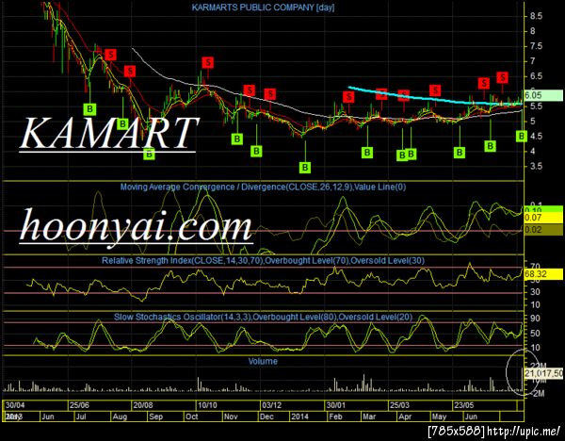Click the Nov month label
The height and width of the screenshot is (441, 565).
[231, 416]
